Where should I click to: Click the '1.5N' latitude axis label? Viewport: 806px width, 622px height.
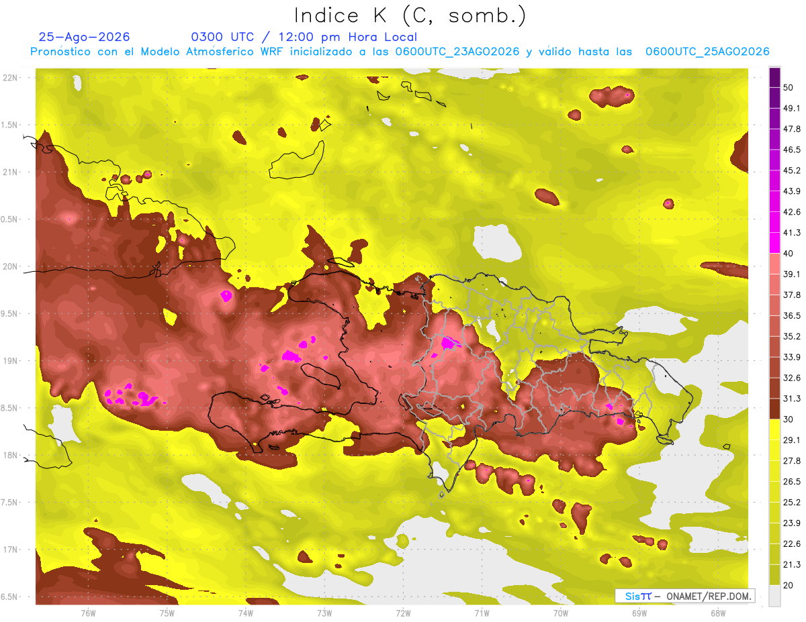click(10, 125)
